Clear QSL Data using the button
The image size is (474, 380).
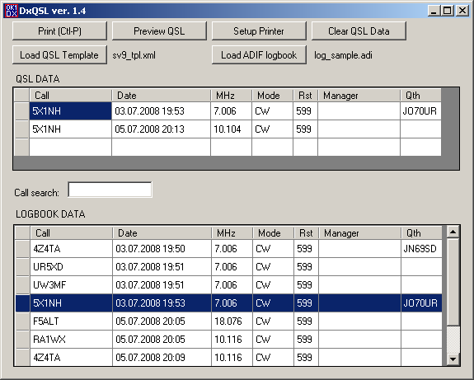(x=359, y=30)
